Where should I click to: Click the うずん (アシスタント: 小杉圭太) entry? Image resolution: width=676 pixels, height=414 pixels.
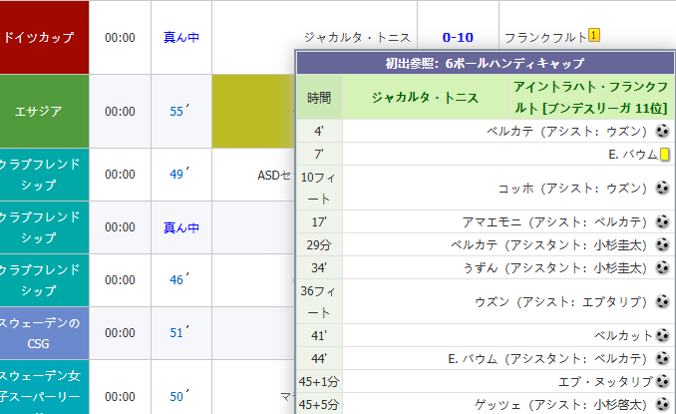[x=554, y=267]
